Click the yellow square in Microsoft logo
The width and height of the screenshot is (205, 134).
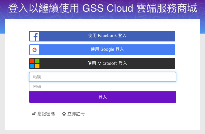click(x=37, y=66)
